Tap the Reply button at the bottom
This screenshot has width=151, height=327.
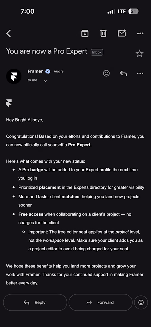(x=35, y=302)
